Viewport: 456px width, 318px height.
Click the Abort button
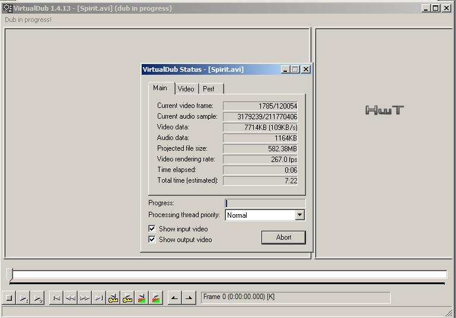point(283,237)
